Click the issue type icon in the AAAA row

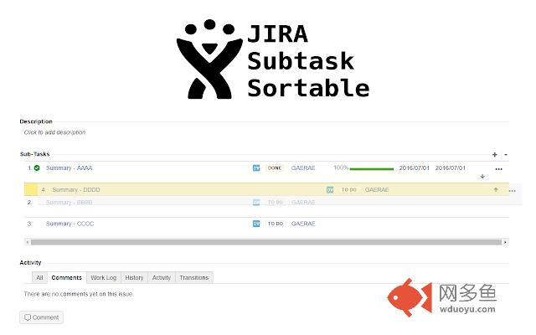point(256,168)
